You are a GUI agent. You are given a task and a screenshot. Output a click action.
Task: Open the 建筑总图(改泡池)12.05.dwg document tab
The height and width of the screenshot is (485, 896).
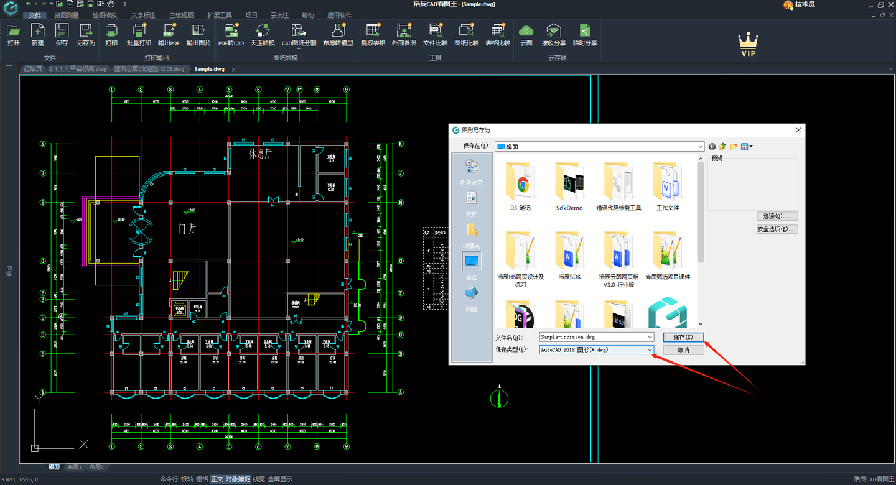149,69
